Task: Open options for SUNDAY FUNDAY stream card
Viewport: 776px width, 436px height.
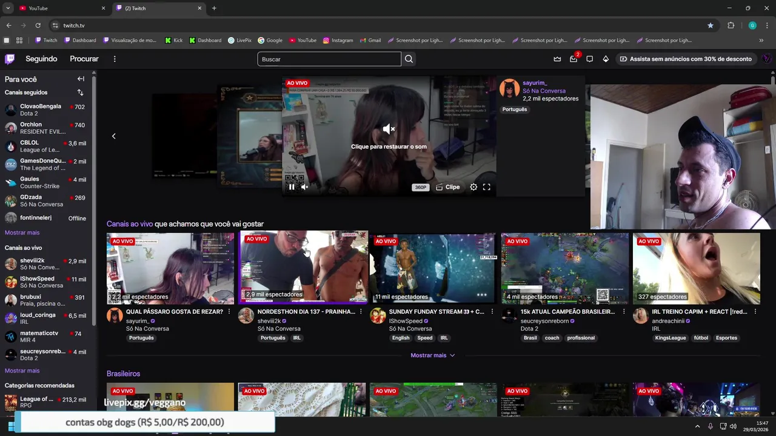Action: point(492,312)
